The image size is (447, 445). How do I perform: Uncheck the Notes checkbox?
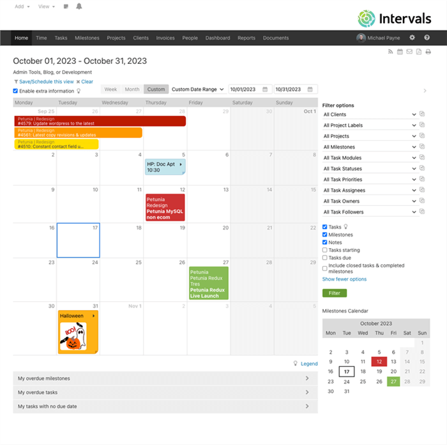[x=324, y=242]
